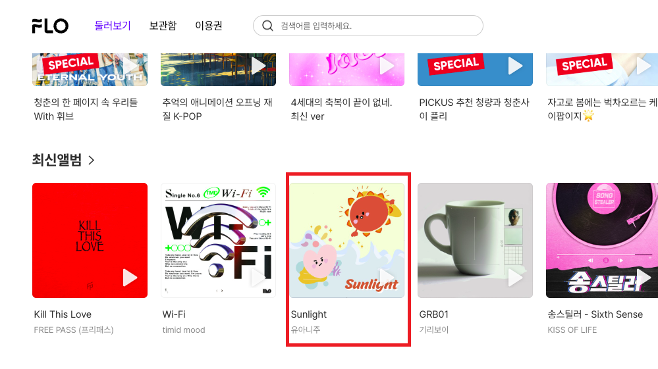
Task: Play the 청춘의 한 페이지 playlist
Action: (x=130, y=66)
